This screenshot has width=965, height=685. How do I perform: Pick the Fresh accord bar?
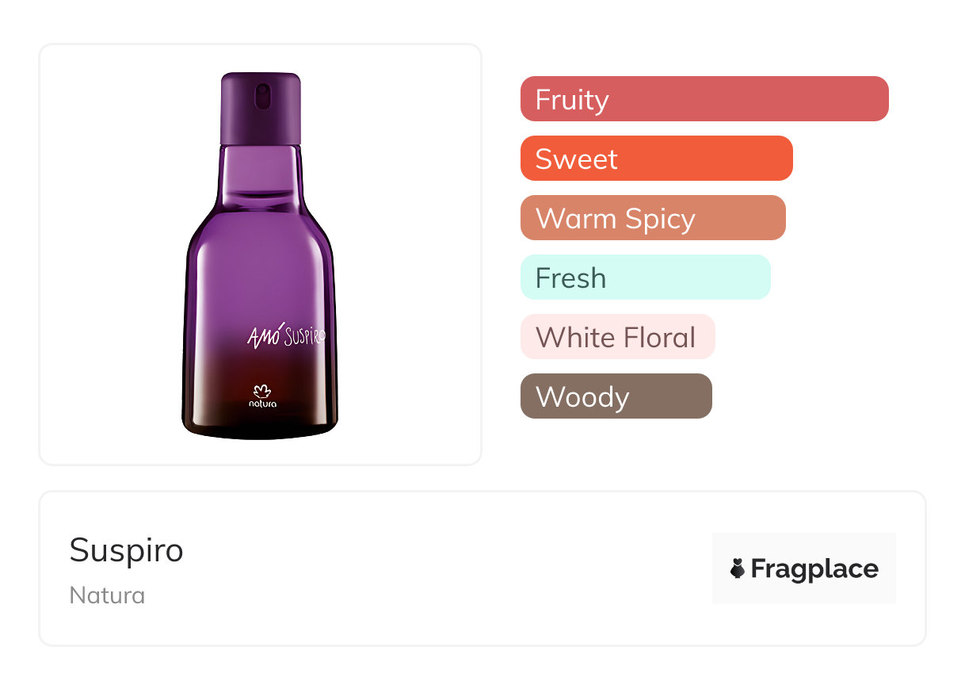[645, 277]
